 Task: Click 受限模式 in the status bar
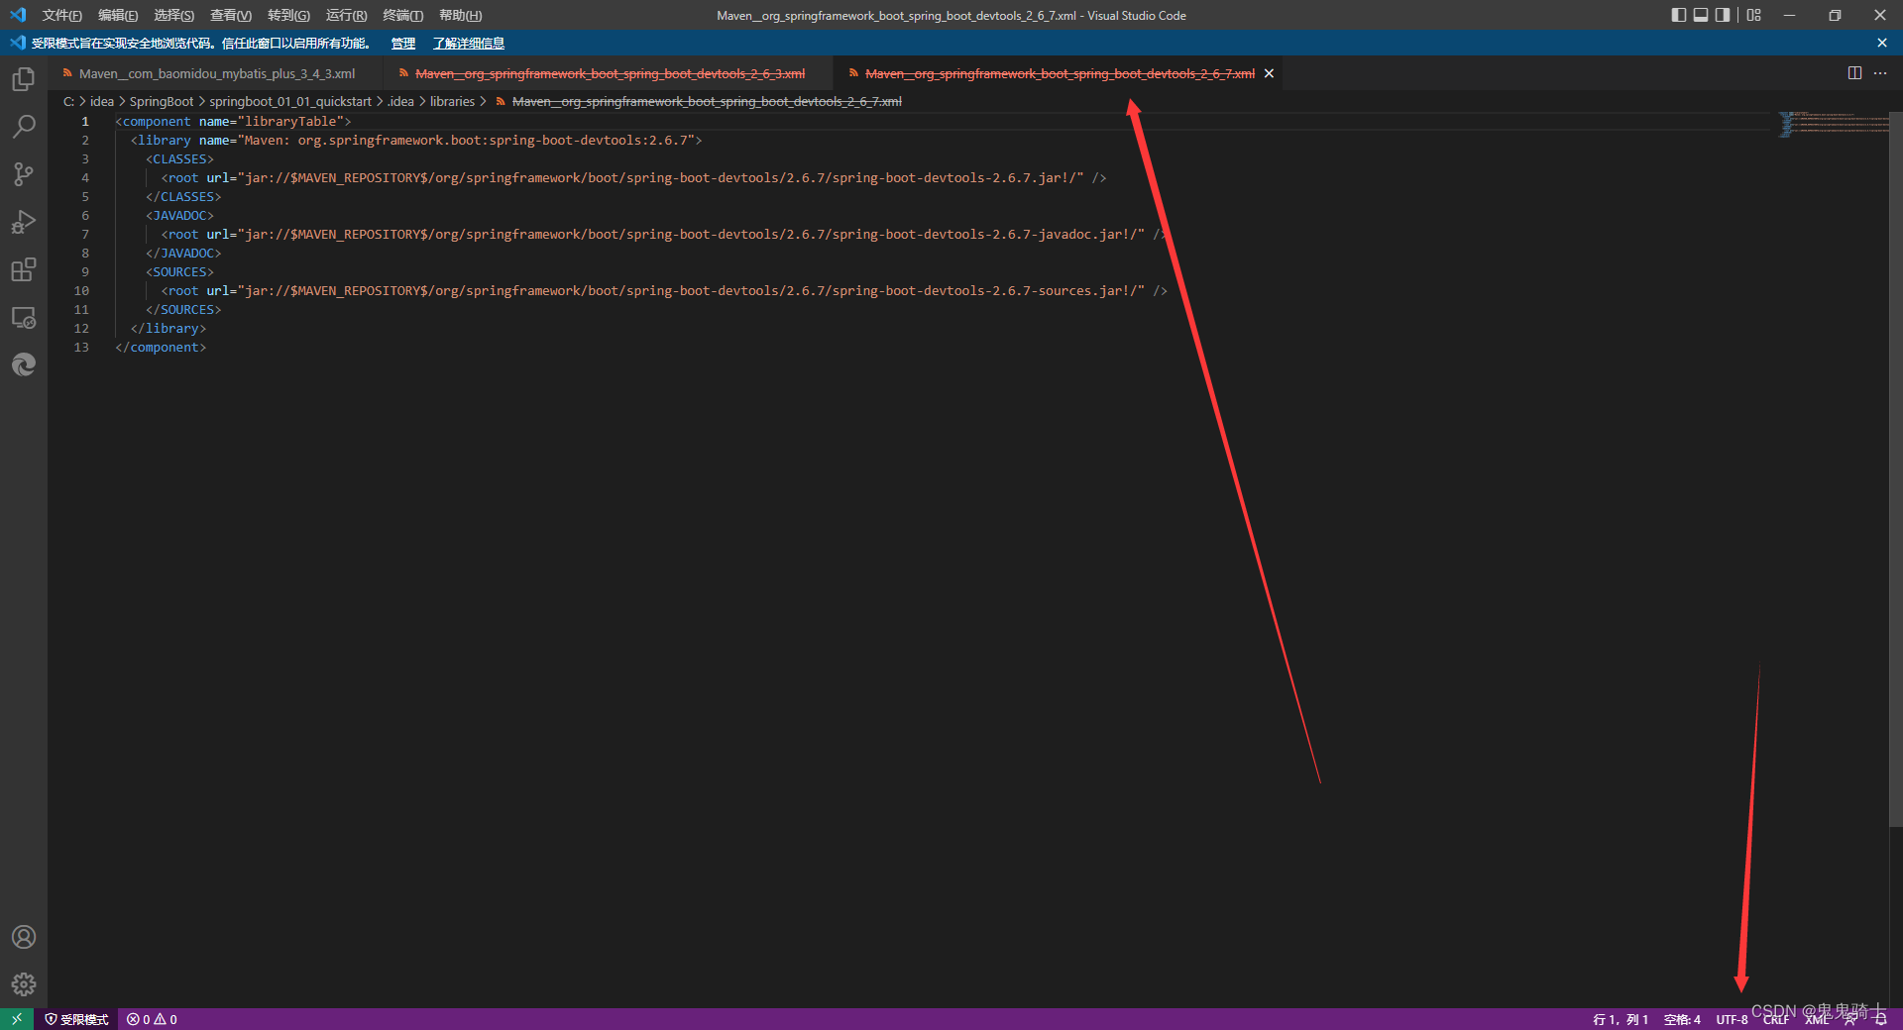point(76,1019)
